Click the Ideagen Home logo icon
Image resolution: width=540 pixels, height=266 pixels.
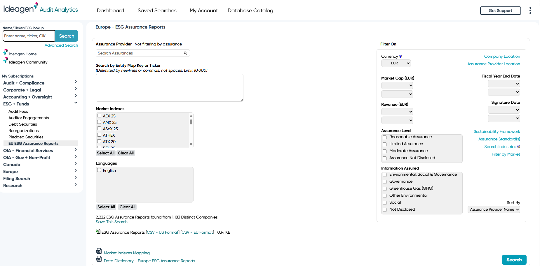coord(5,52)
